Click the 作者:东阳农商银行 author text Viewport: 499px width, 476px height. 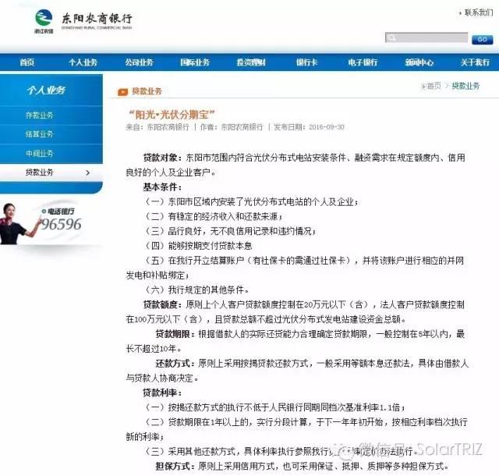click(x=232, y=127)
